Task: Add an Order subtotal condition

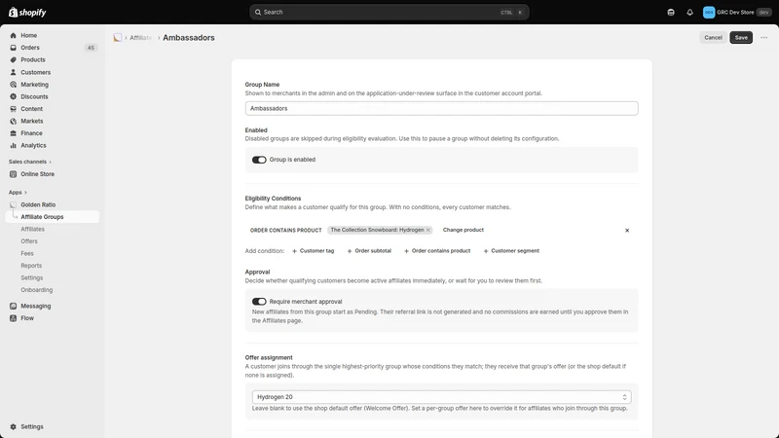Action: coord(369,251)
